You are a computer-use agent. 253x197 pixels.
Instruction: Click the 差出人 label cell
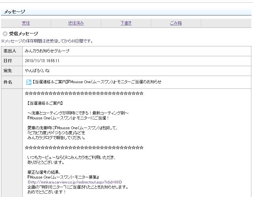(x=12, y=51)
